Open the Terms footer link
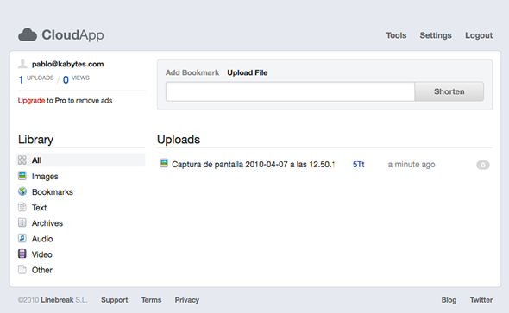509x313 pixels. click(x=151, y=300)
